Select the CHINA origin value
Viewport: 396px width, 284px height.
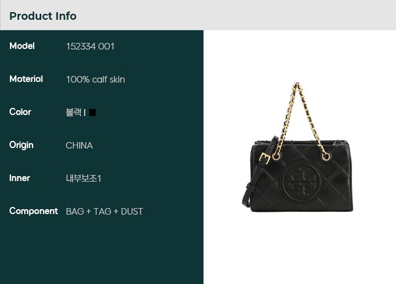coord(79,145)
